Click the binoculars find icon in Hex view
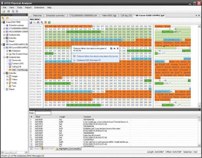This screenshot has width=202, height=158. coord(38,23)
